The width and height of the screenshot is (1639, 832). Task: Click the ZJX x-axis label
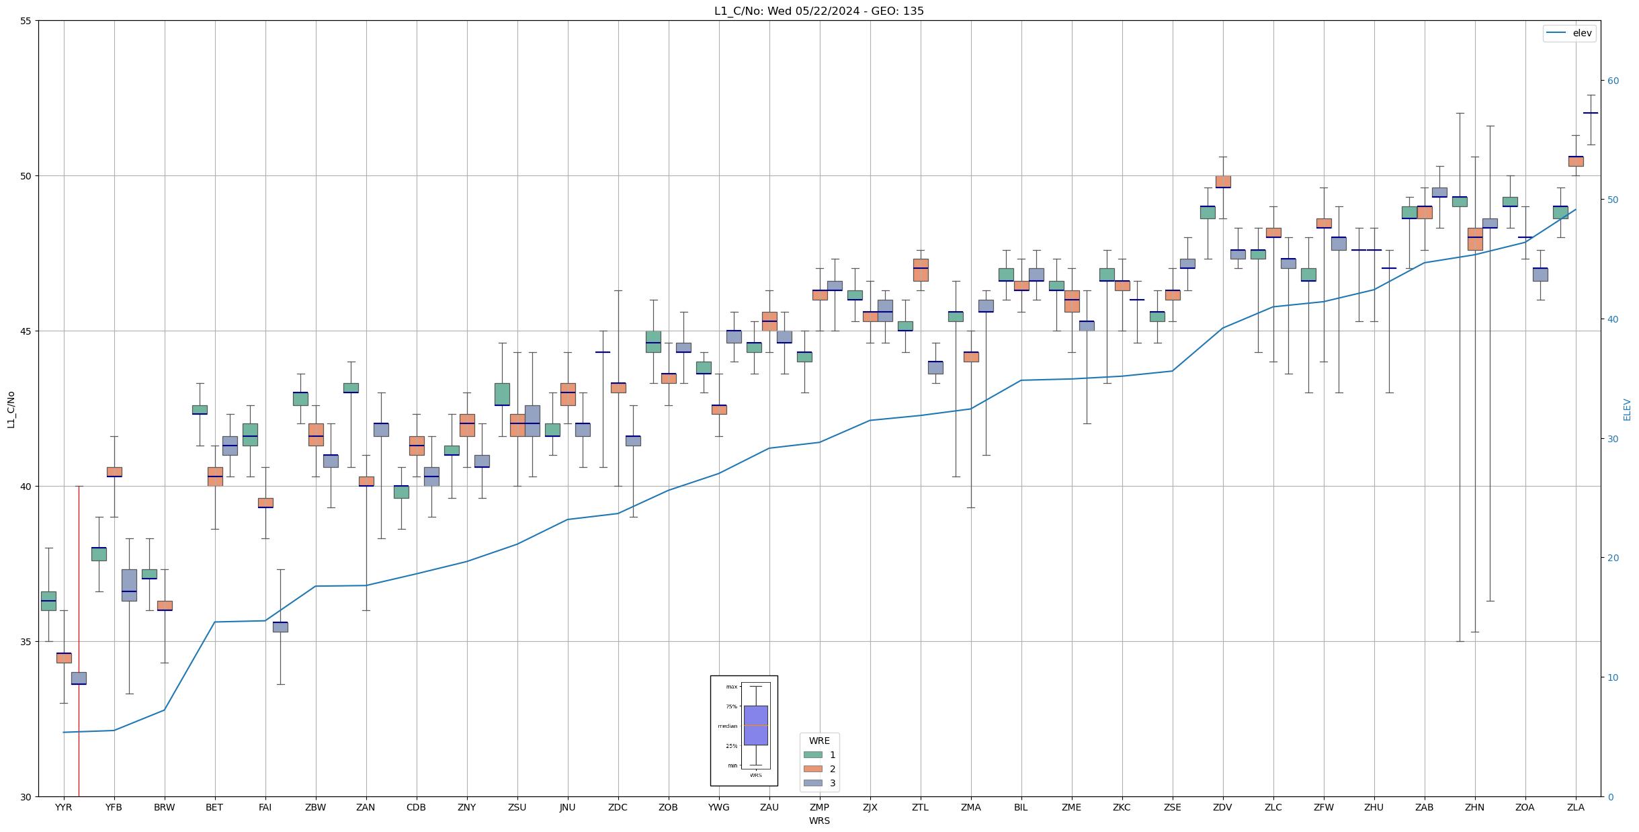coord(870,807)
